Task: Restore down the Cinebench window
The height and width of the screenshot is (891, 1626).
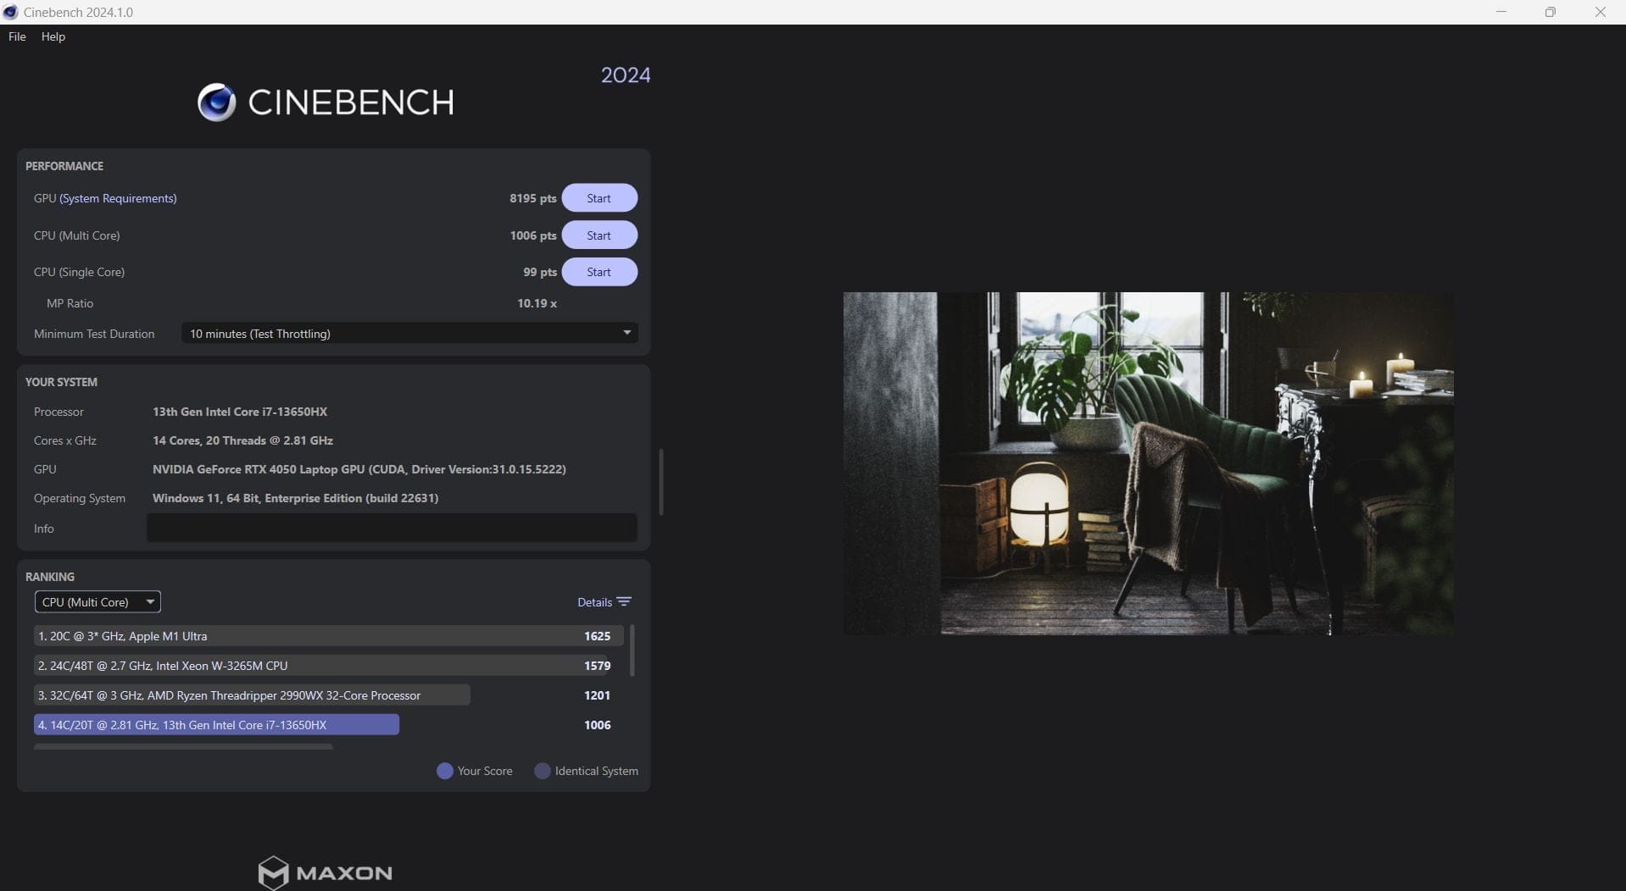Action: (1551, 12)
